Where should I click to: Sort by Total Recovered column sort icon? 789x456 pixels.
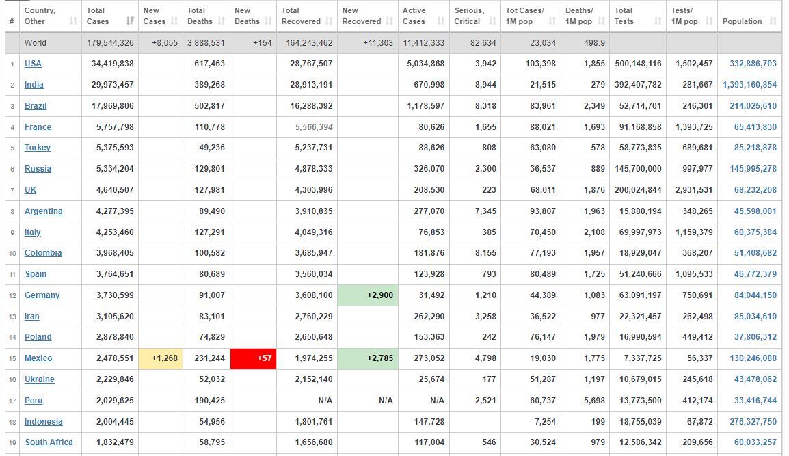tap(329, 21)
